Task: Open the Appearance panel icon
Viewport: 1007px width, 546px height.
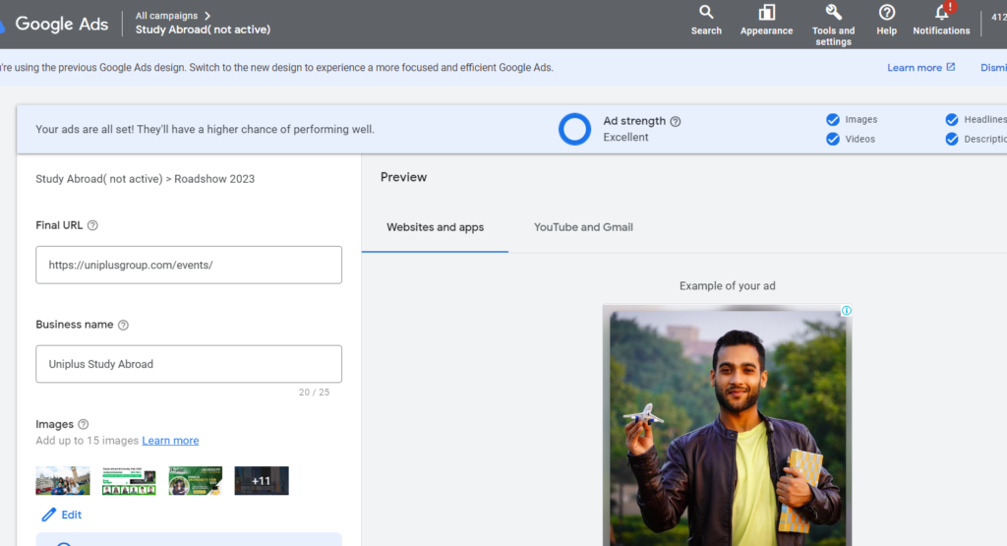Action: pyautogui.click(x=766, y=14)
